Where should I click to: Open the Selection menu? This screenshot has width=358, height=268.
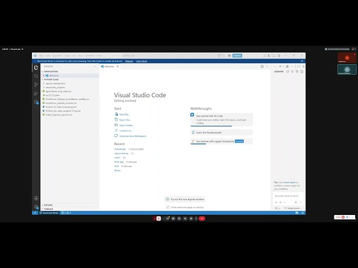pyautogui.click(x=57, y=56)
